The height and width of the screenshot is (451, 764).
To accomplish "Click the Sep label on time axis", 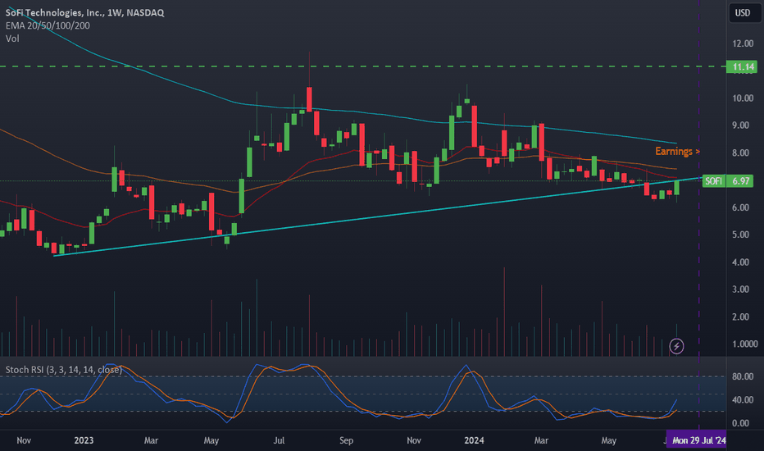I will tap(346, 440).
